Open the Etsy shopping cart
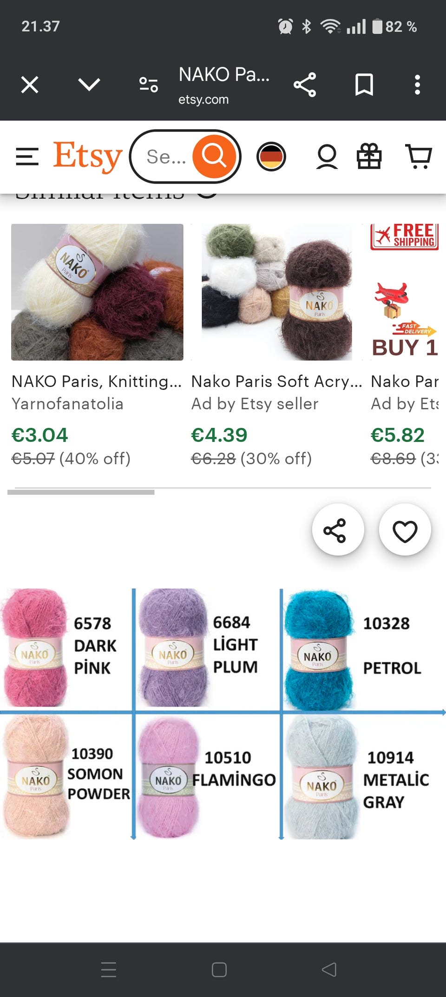 tap(419, 157)
